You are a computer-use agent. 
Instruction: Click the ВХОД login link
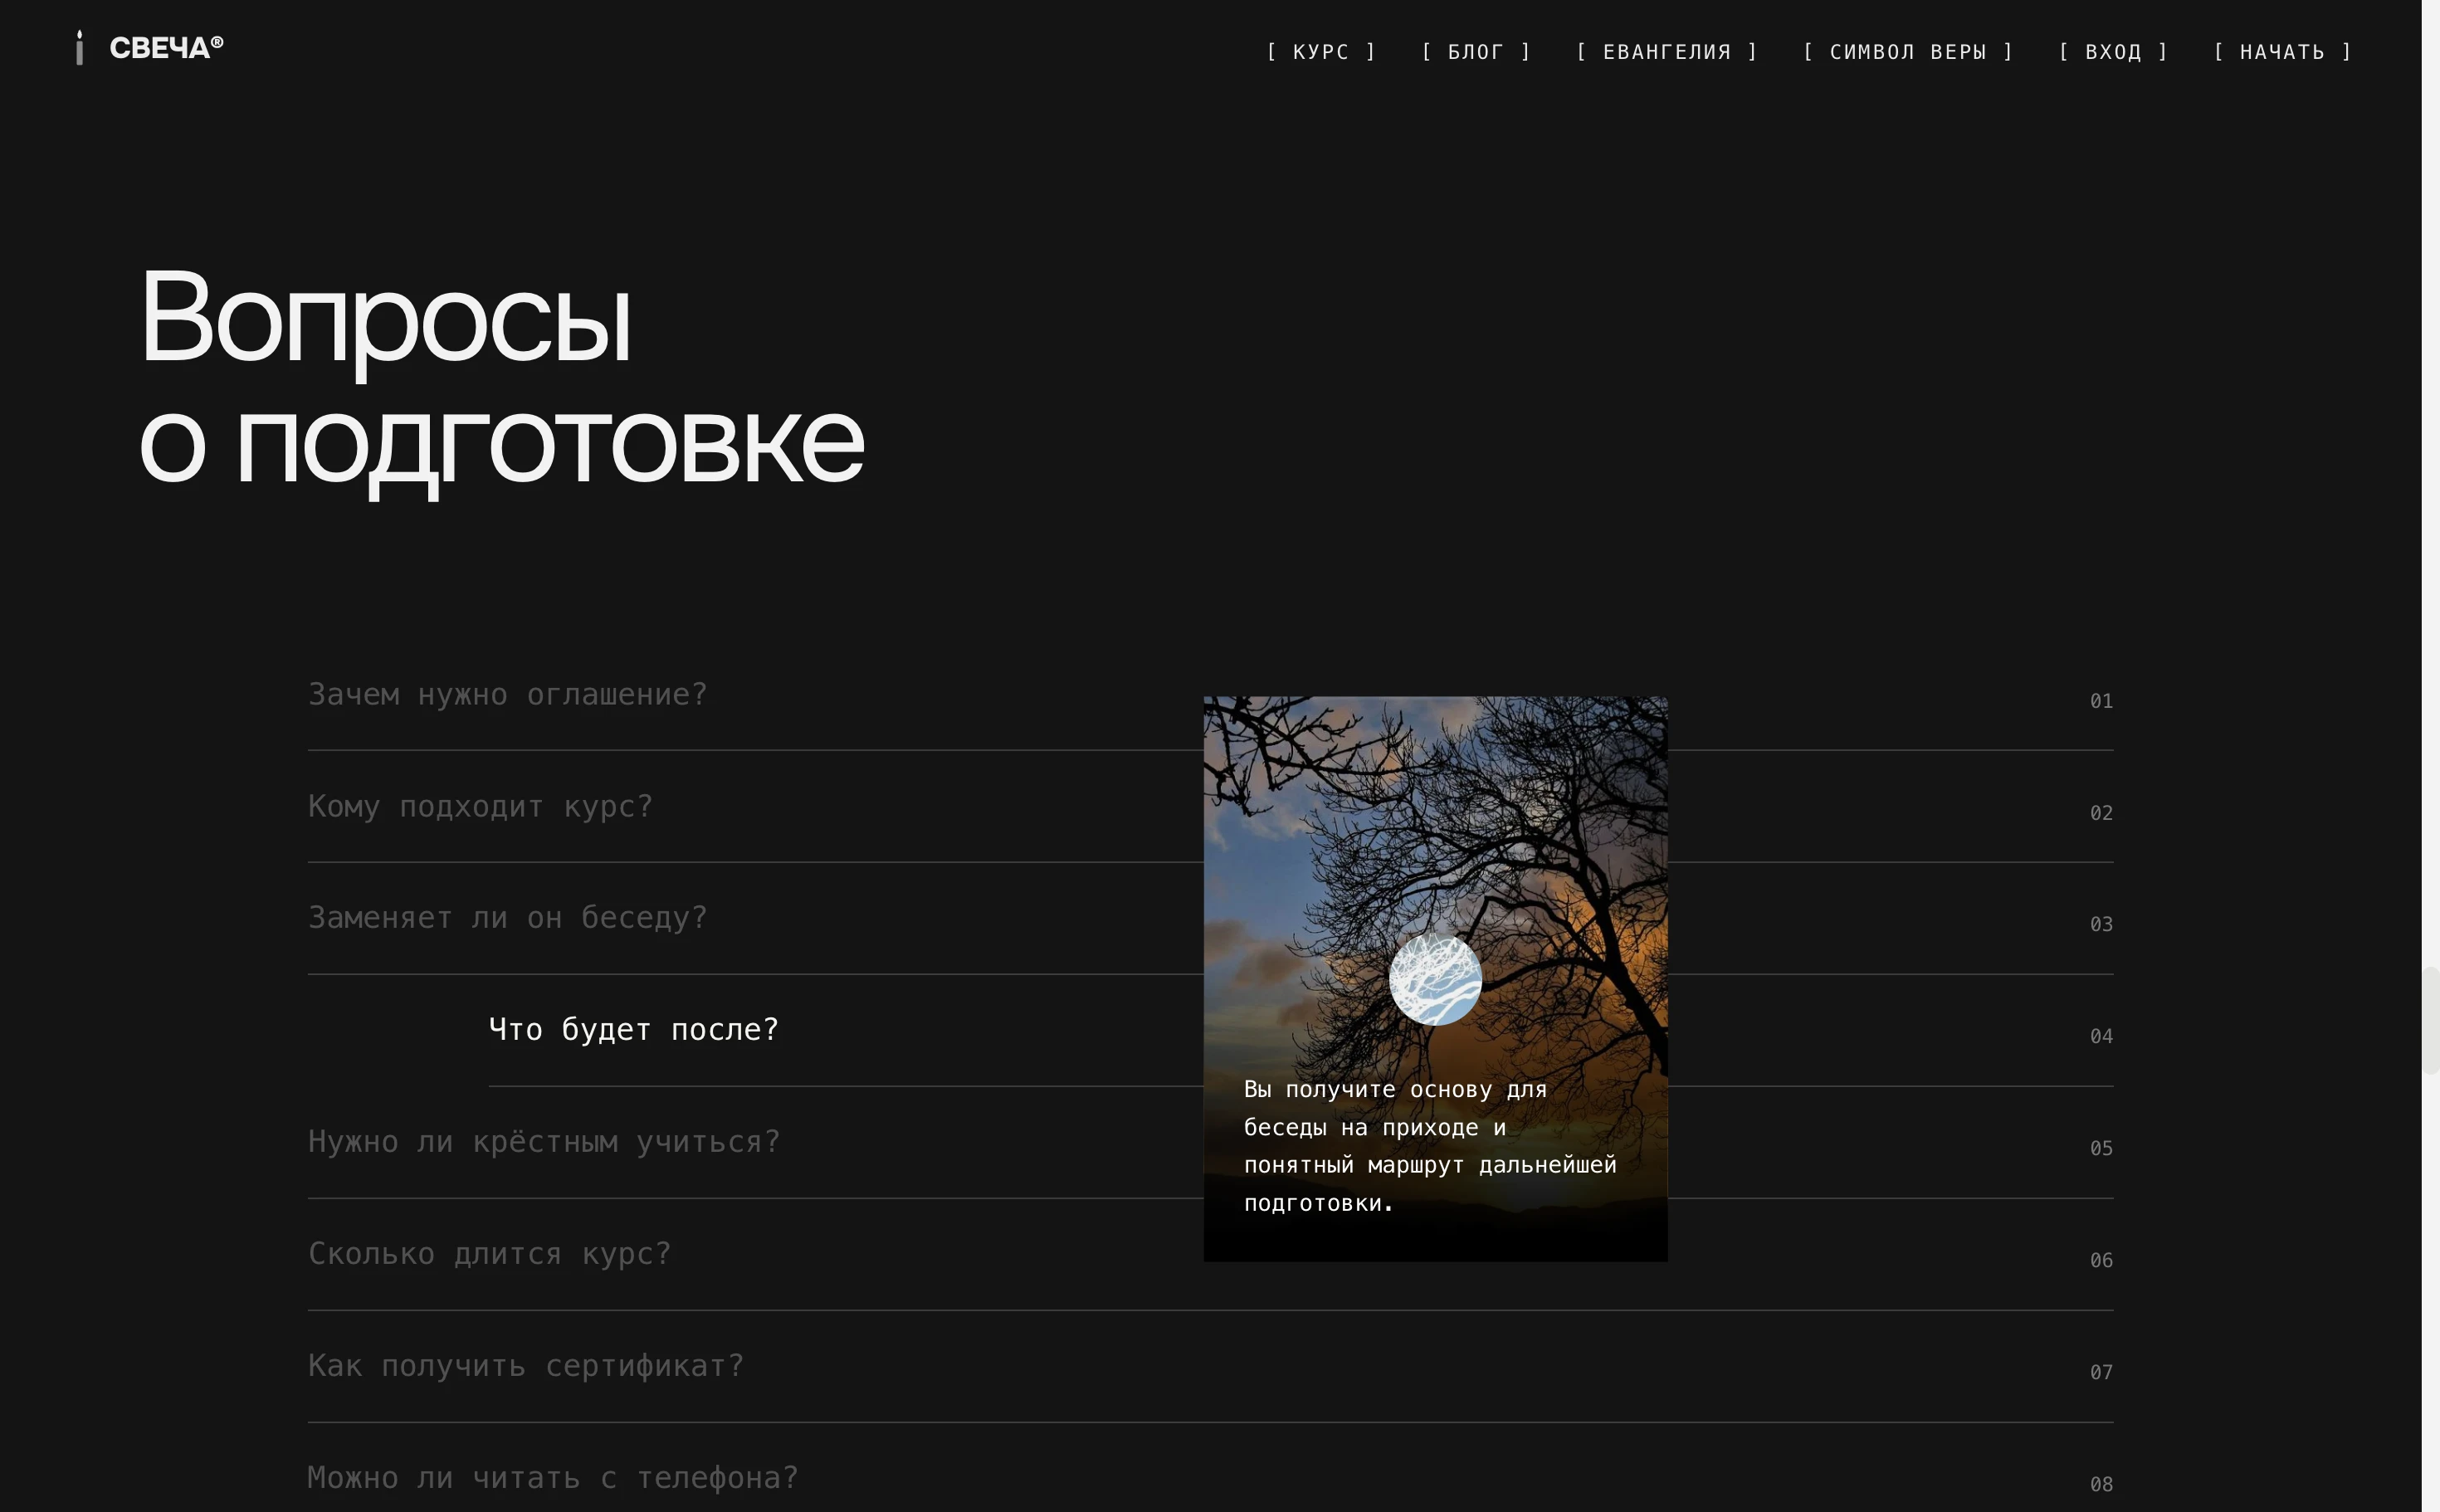[x=2113, y=52]
